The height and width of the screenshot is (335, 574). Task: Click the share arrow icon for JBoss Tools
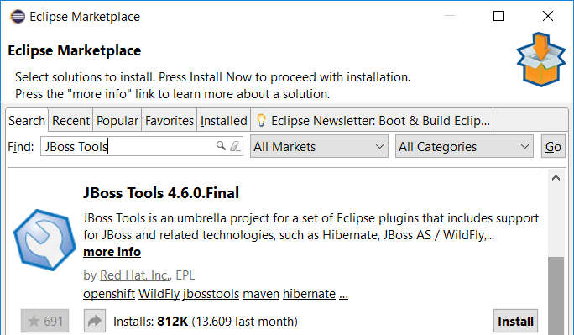click(95, 321)
